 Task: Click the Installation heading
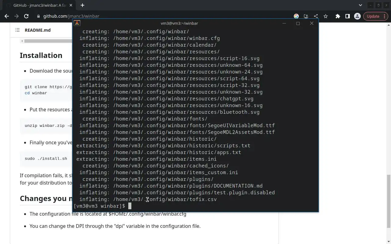click(41, 55)
